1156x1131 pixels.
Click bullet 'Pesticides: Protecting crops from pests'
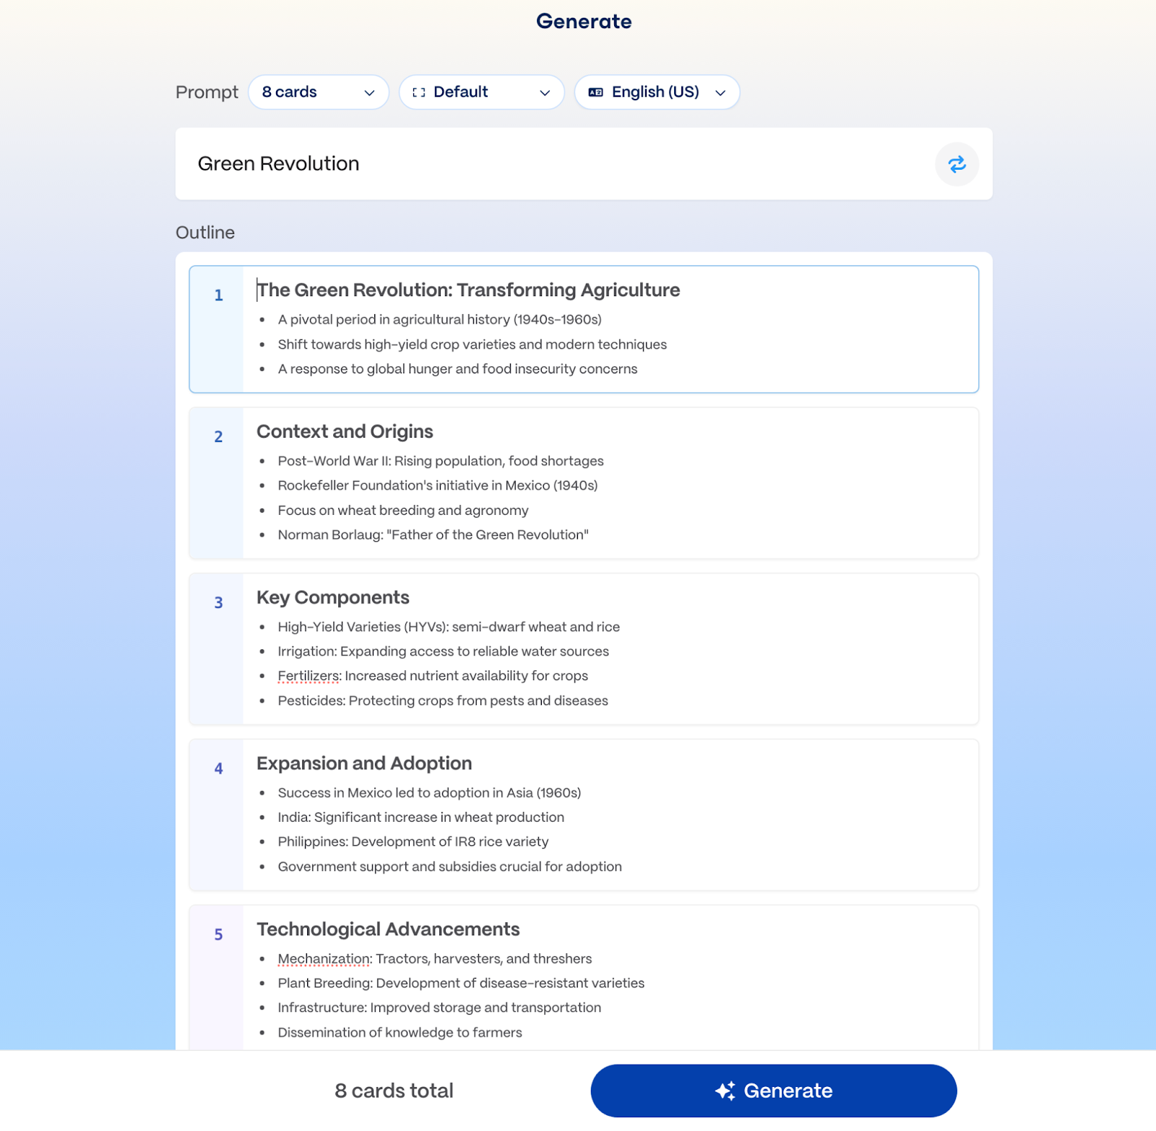[443, 701]
